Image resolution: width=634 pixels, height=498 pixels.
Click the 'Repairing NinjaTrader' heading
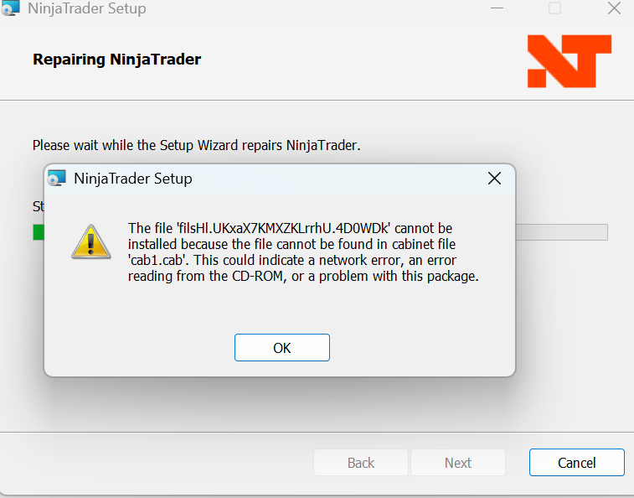(117, 60)
